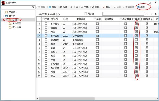Check 隐藏 for 地址 row

tap(136, 43)
